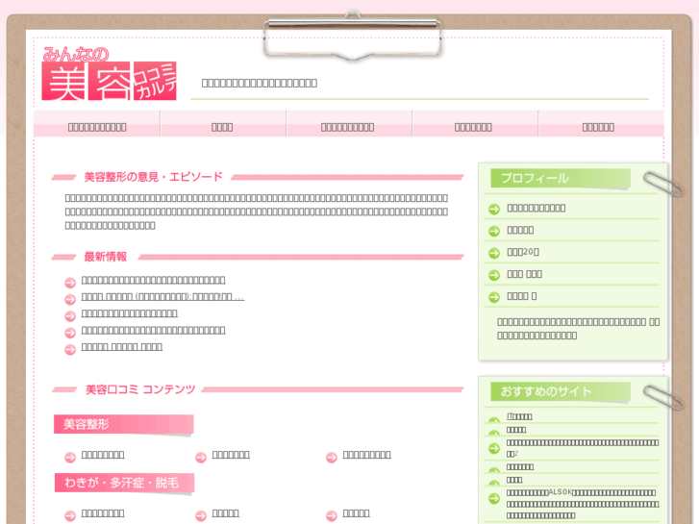Click pink arrow beside last link under 美容整形

[331, 457]
